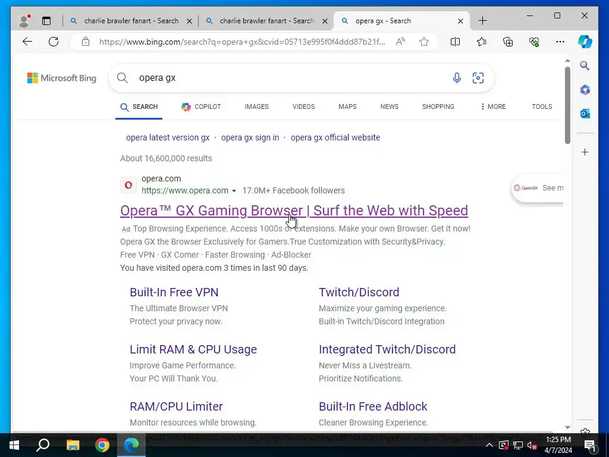
Task: Click the muted volume tray icon
Action: [532, 445]
